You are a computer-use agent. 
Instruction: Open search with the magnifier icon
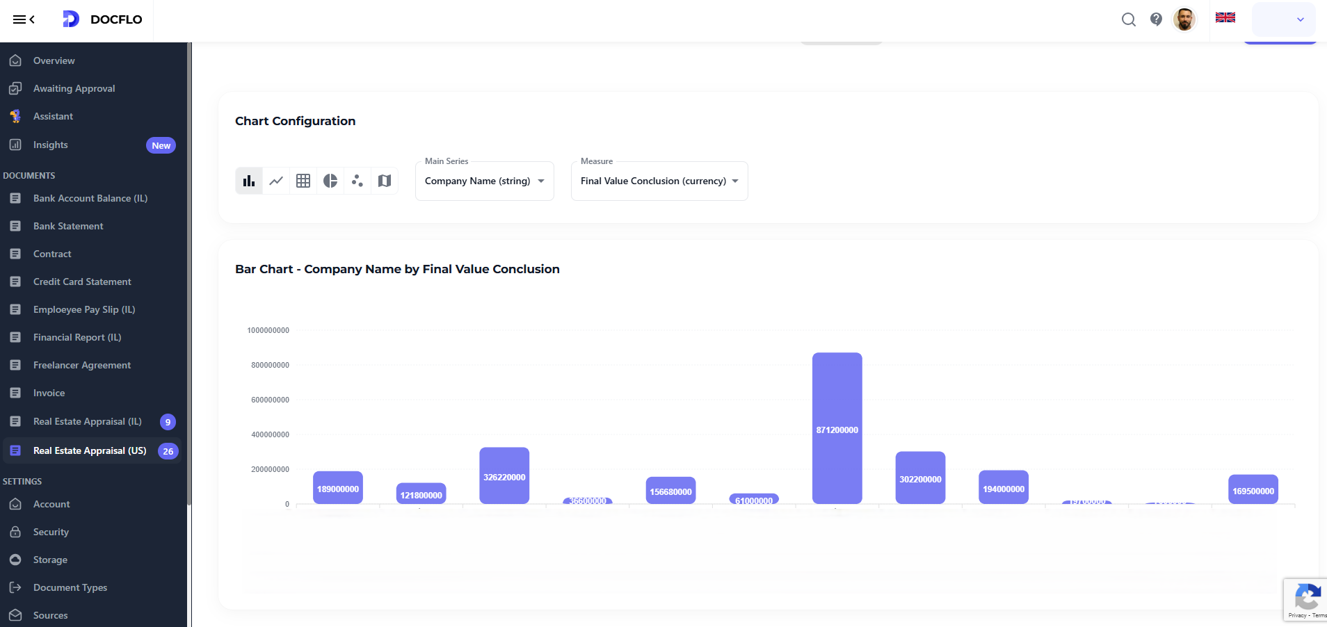click(x=1128, y=19)
